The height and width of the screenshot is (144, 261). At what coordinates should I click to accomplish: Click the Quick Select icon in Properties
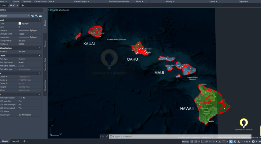point(40,16)
